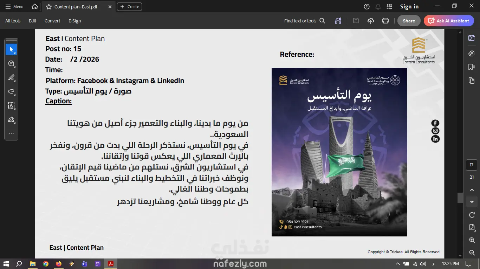Choose the Draw freehand lasso tool
480x269 pixels.
point(11,91)
